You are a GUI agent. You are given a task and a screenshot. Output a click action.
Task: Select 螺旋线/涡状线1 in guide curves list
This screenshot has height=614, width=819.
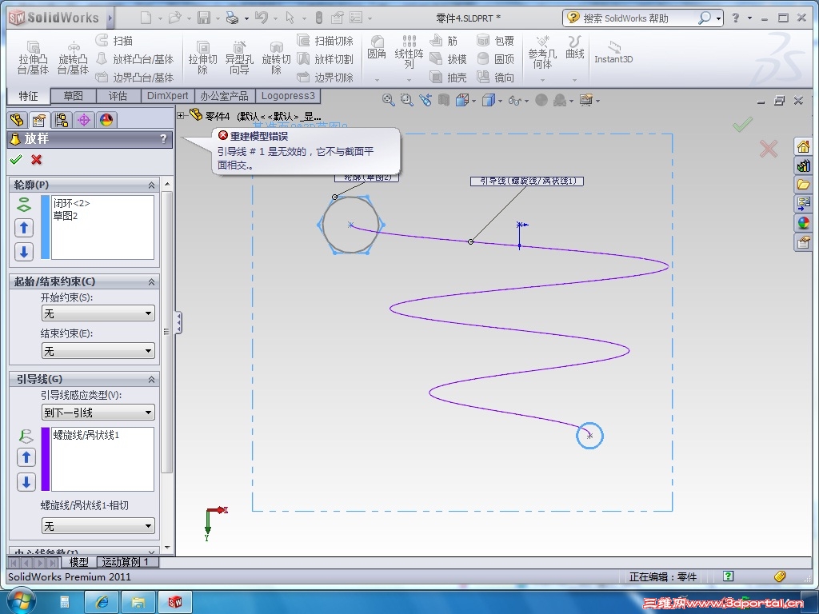[86, 435]
